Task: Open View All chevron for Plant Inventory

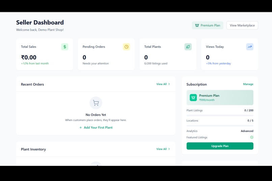Action: click(x=169, y=149)
